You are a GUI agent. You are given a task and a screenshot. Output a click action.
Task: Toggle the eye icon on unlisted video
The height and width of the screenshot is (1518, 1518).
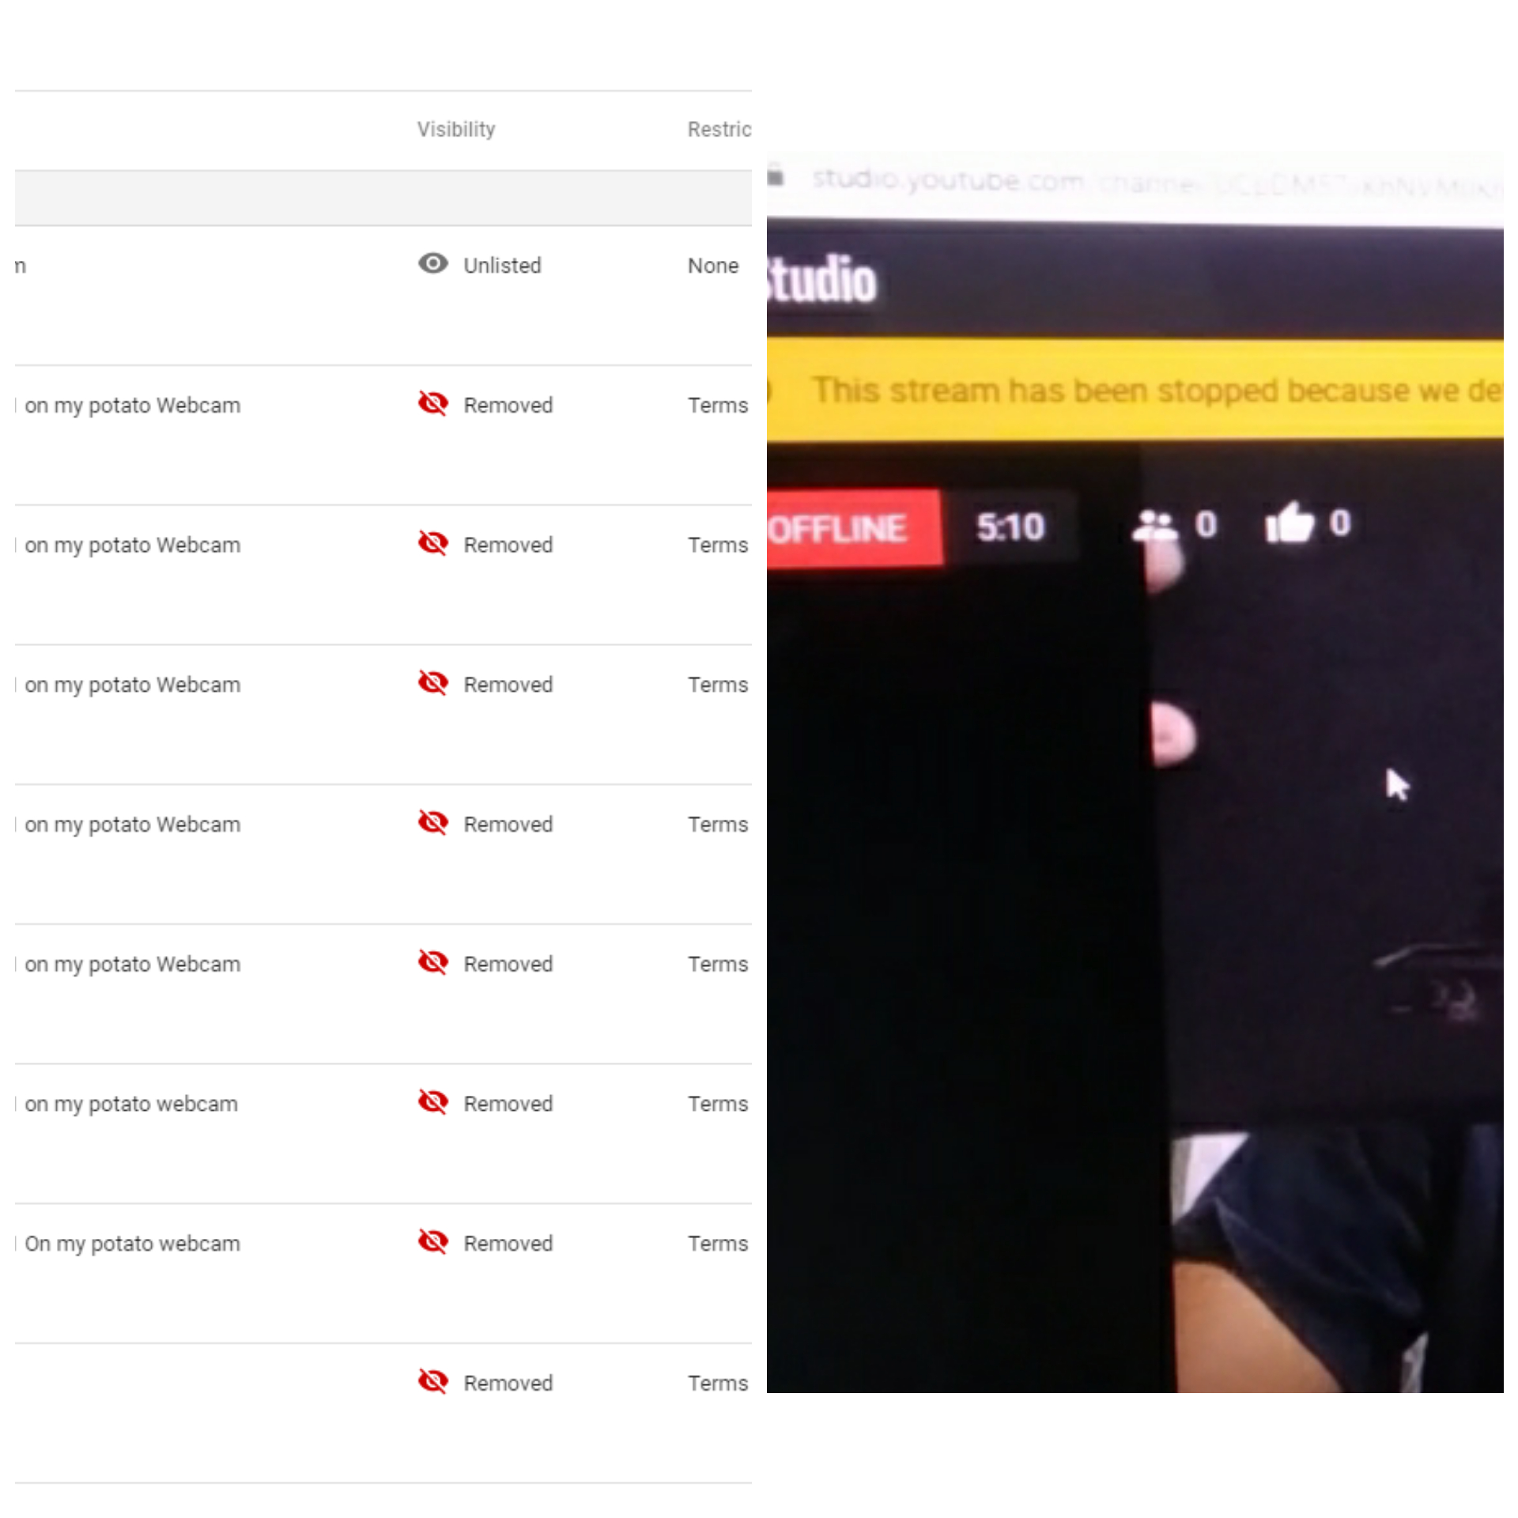pos(432,264)
